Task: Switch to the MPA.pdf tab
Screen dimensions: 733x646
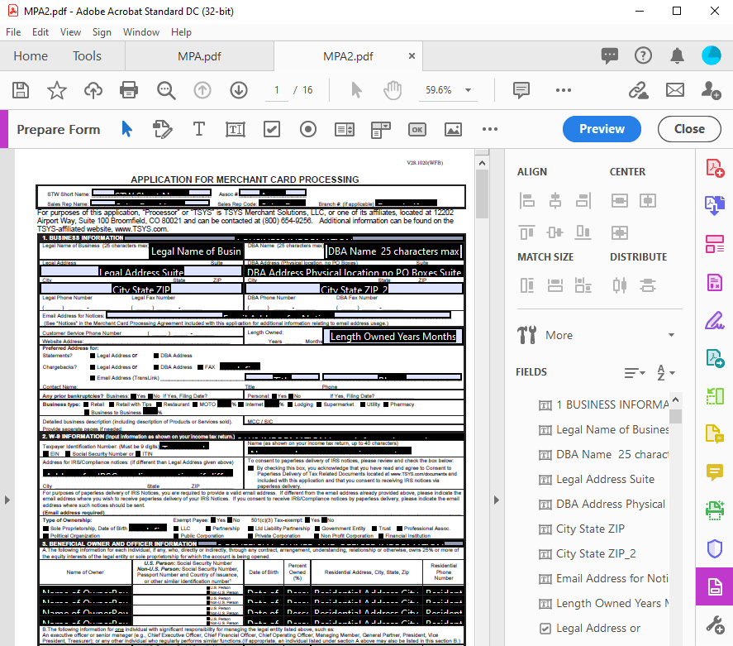Action: (x=199, y=56)
